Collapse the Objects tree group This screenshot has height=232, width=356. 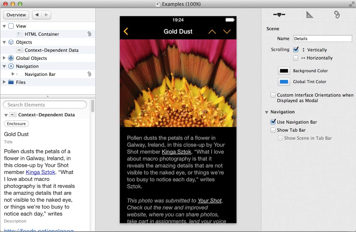(x=4, y=42)
